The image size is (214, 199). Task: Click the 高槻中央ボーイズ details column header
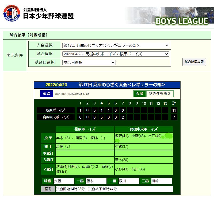coord(144,129)
